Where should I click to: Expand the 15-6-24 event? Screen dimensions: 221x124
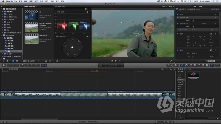3,54
